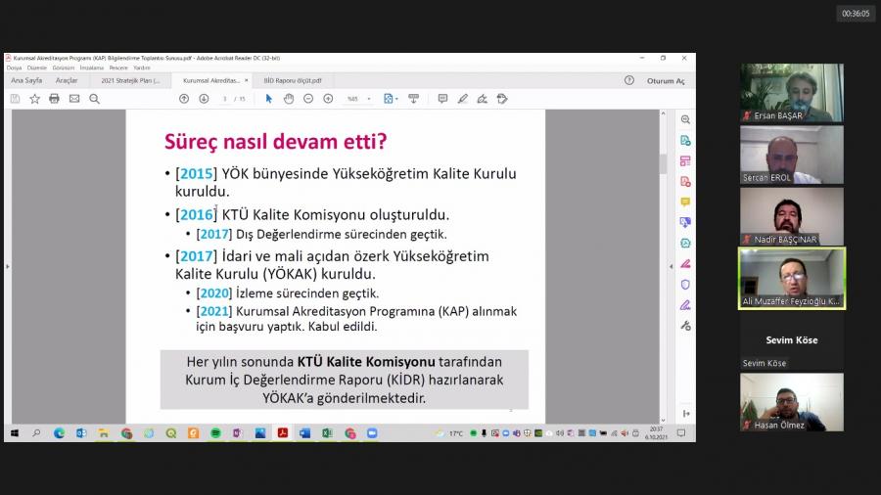This screenshot has width=881, height=495.
Task: Choose the arrow selection tool
Action: pyautogui.click(x=269, y=99)
